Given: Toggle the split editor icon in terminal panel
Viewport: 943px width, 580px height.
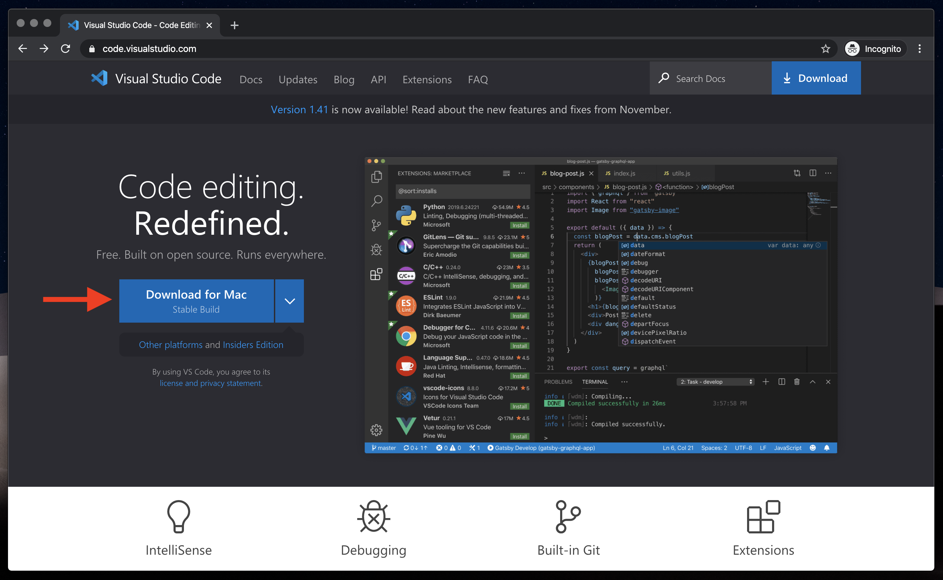Looking at the screenshot, I should pyautogui.click(x=781, y=382).
